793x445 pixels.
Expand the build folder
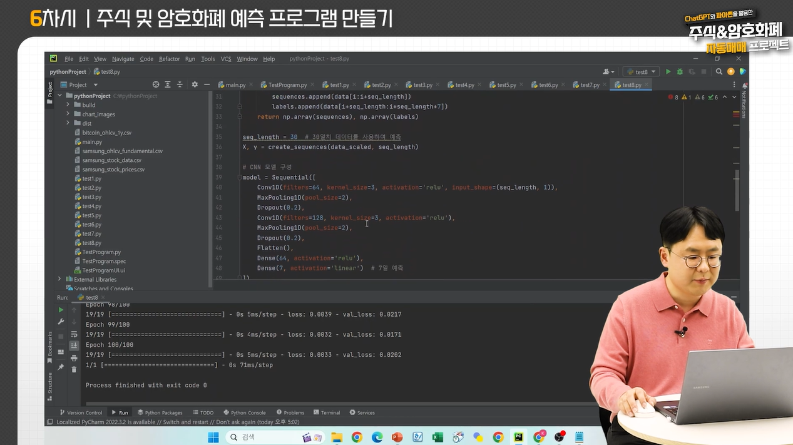tap(68, 105)
